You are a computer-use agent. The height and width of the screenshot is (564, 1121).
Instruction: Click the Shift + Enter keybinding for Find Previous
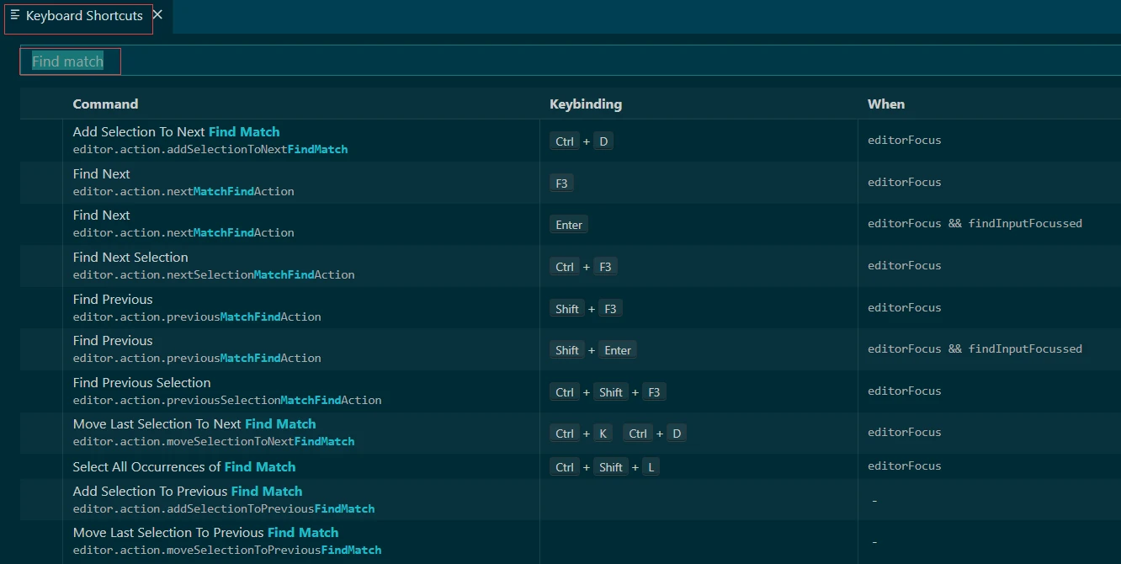point(593,350)
